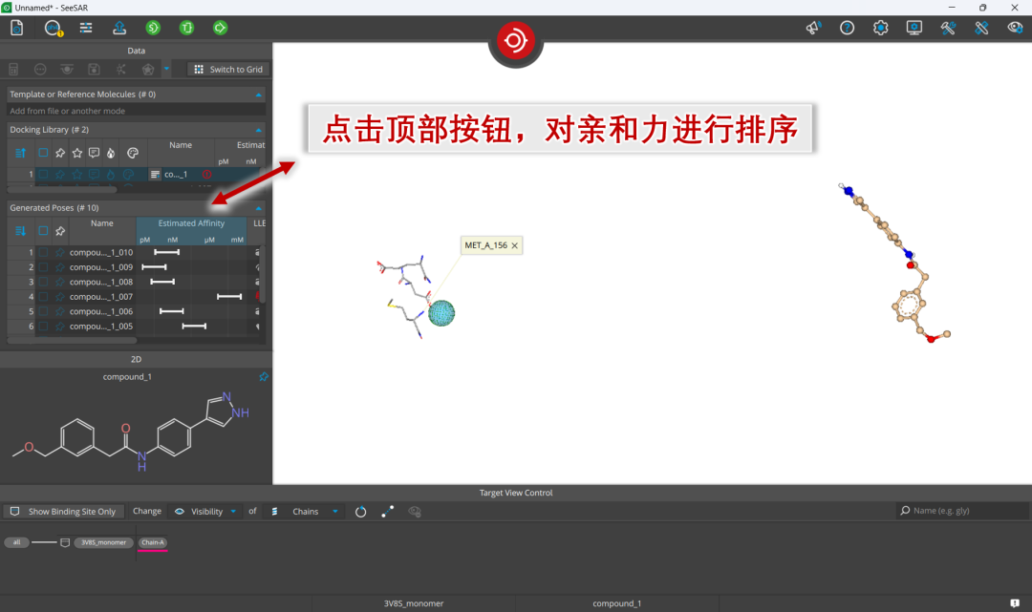Image resolution: width=1032 pixels, height=612 pixels.
Task: Open the wrench tools icon
Action: pyautogui.click(x=948, y=28)
